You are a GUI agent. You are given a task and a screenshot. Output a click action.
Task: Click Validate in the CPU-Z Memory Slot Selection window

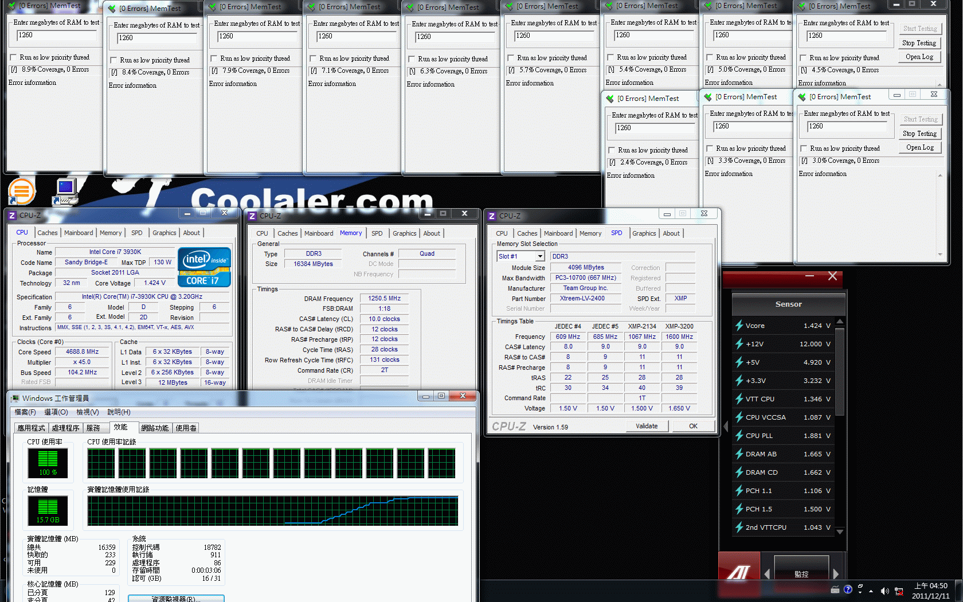click(647, 426)
